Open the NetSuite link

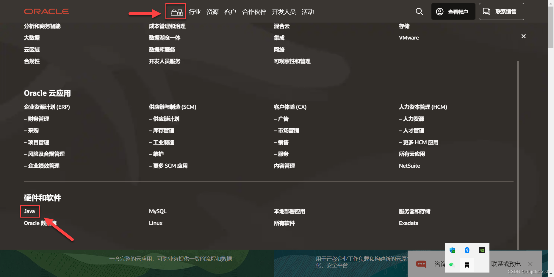(x=409, y=166)
